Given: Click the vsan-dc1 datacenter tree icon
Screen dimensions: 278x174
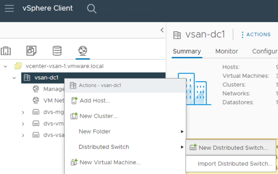Looking at the screenshot, I should (27, 78).
